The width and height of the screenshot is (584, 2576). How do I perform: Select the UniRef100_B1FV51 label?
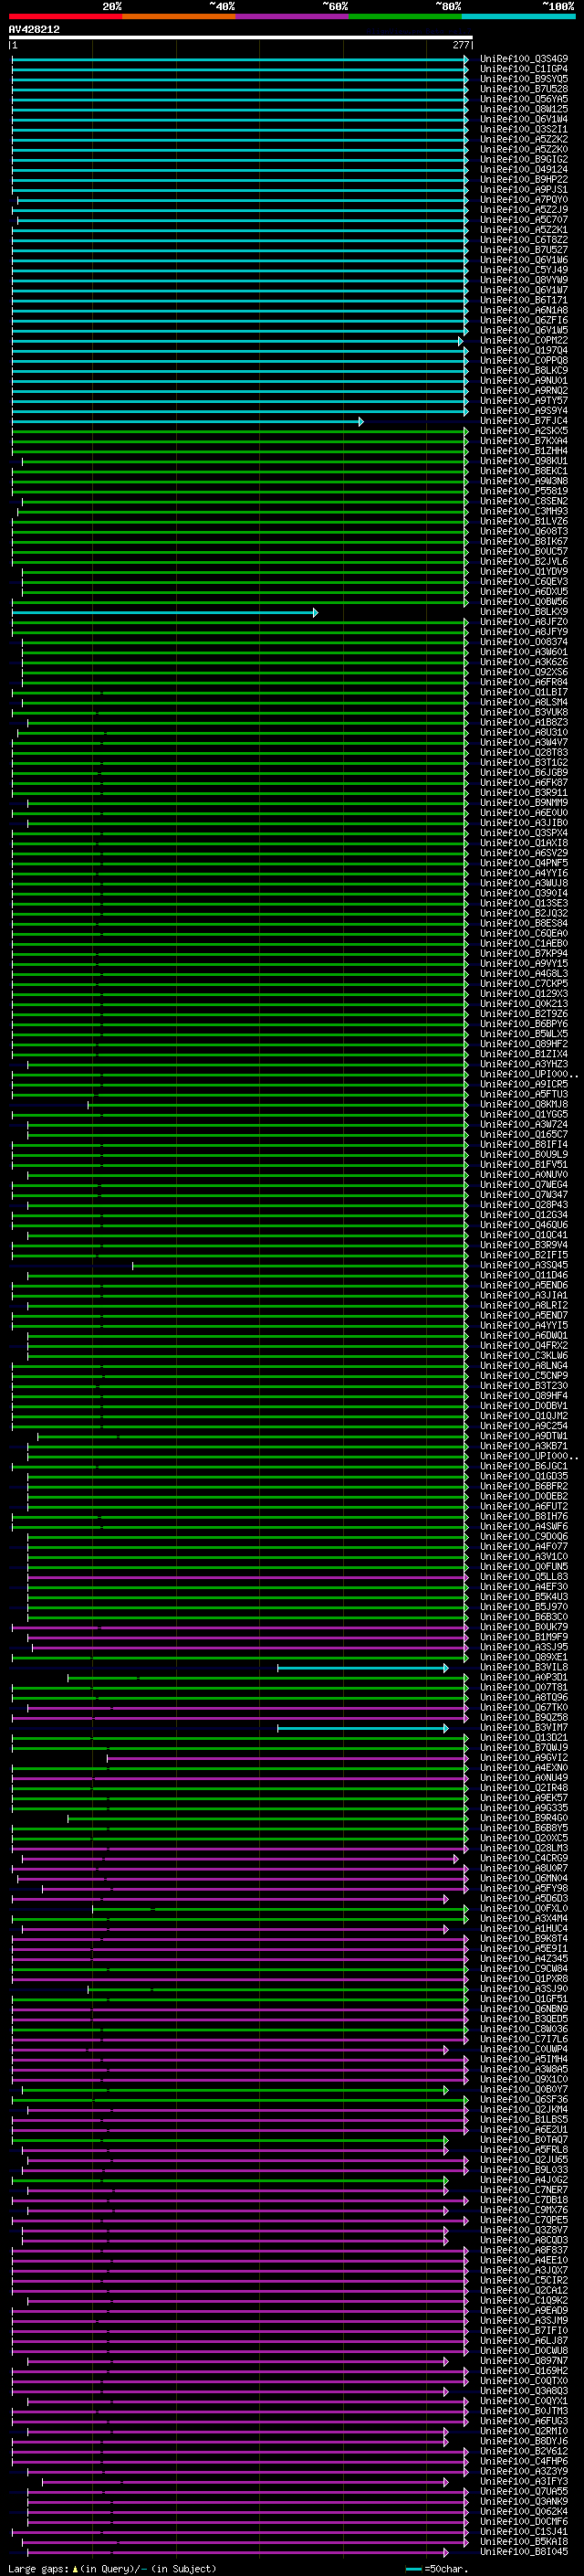click(524, 1165)
